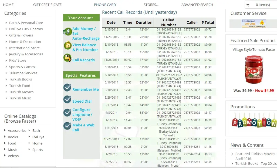This screenshot has height=168, width=277.
Task: Click the Promotion tags banner
Action: tap(254, 120)
